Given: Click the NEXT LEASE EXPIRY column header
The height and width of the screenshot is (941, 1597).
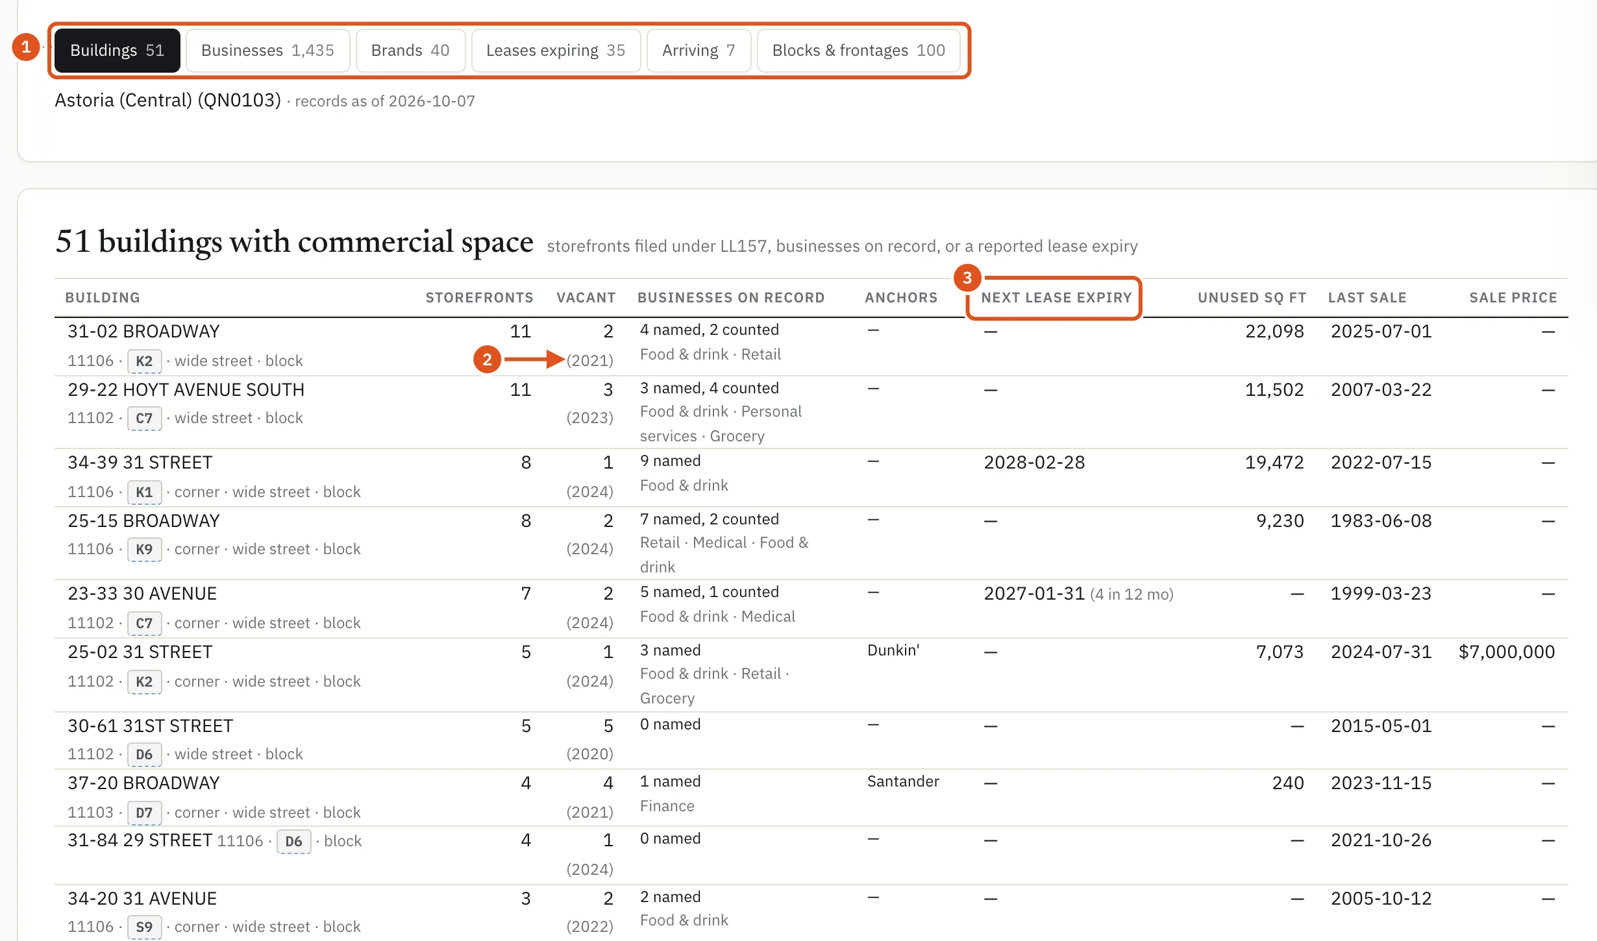Looking at the screenshot, I should (x=1056, y=298).
